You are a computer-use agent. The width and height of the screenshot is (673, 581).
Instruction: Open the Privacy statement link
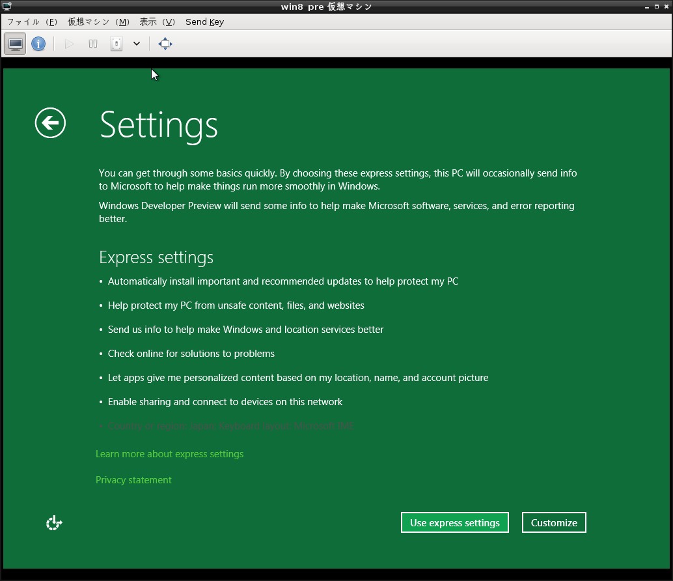(x=133, y=479)
